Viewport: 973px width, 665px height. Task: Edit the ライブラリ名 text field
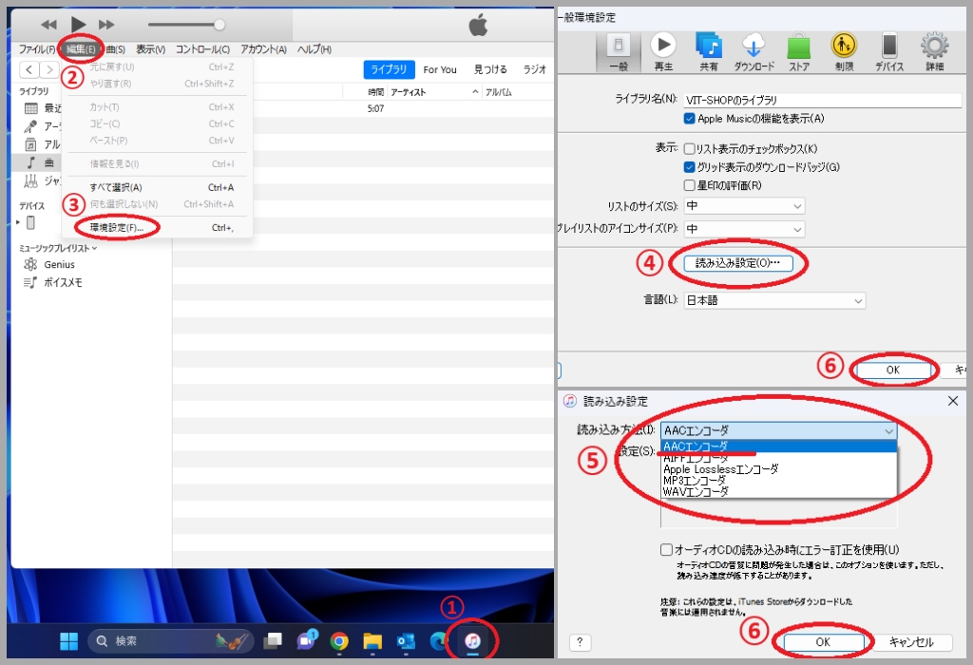tap(823, 100)
